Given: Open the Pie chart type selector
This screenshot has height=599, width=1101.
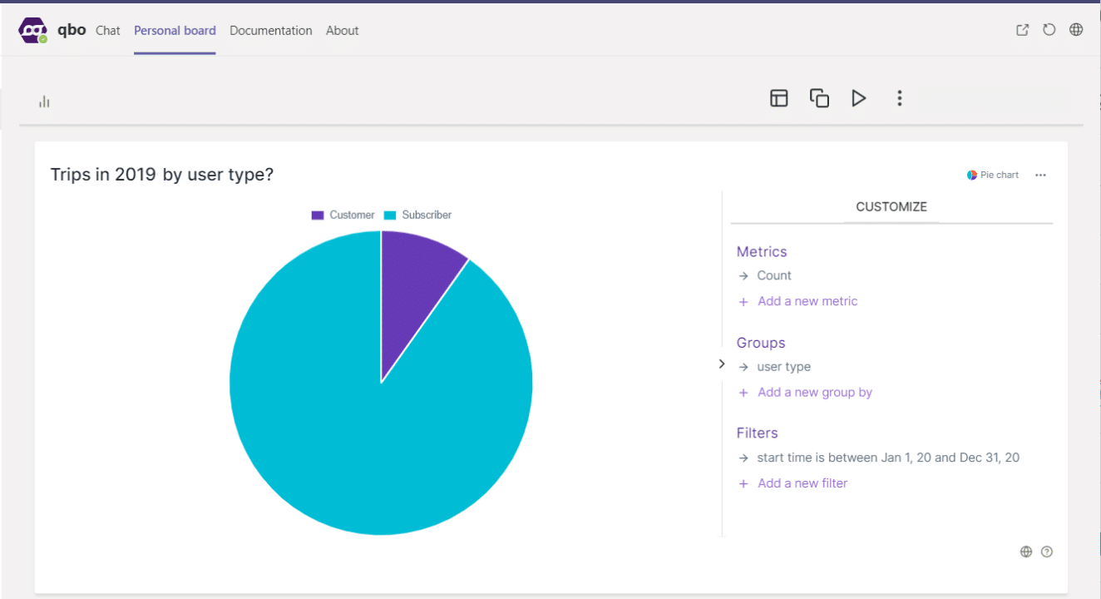Looking at the screenshot, I should 993,175.
